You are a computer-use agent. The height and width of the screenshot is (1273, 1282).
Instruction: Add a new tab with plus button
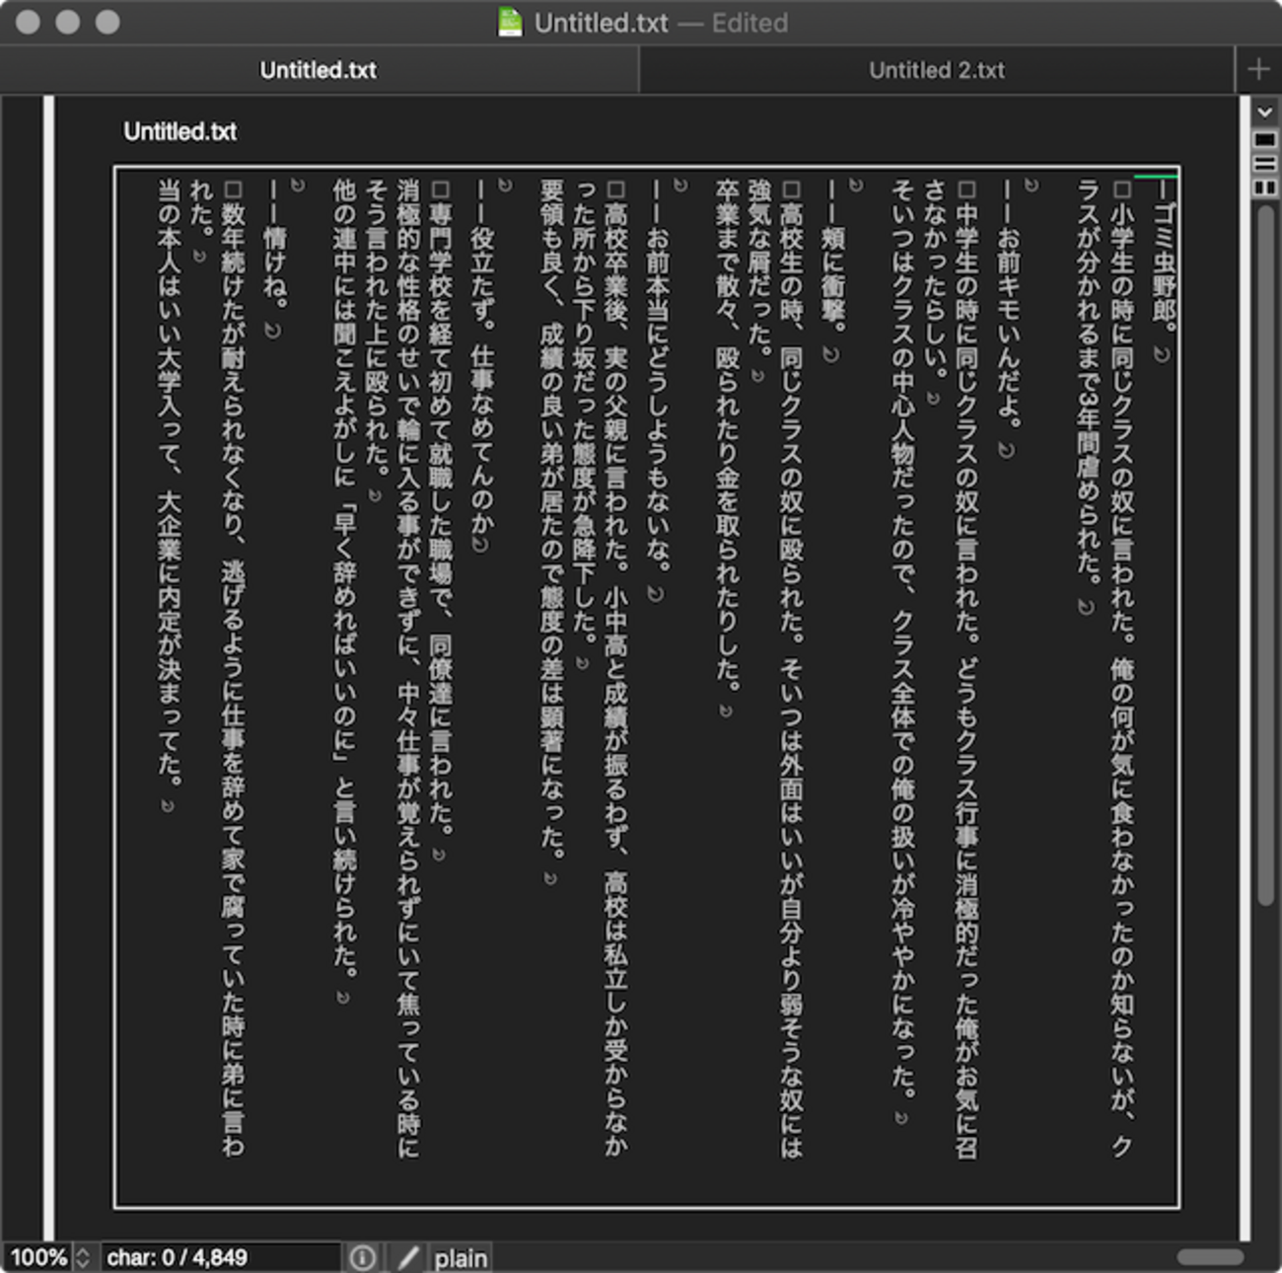[1258, 69]
